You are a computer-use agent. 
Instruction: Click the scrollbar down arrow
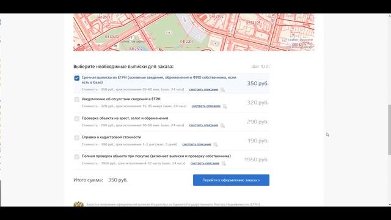click(x=389, y=205)
